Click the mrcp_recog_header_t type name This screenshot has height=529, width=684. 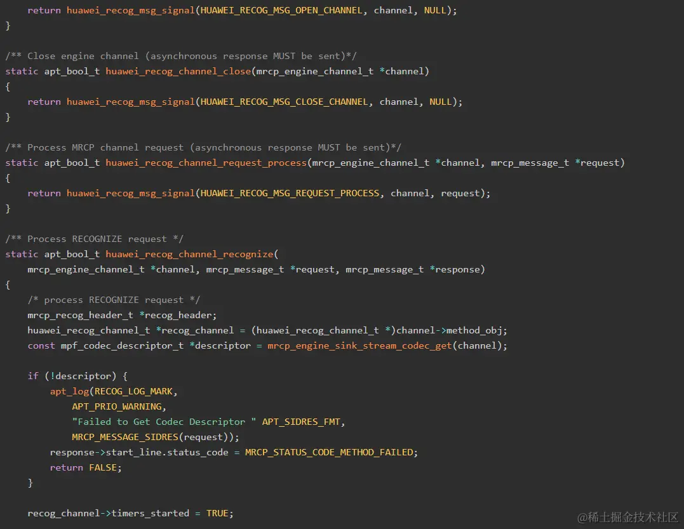pos(80,316)
